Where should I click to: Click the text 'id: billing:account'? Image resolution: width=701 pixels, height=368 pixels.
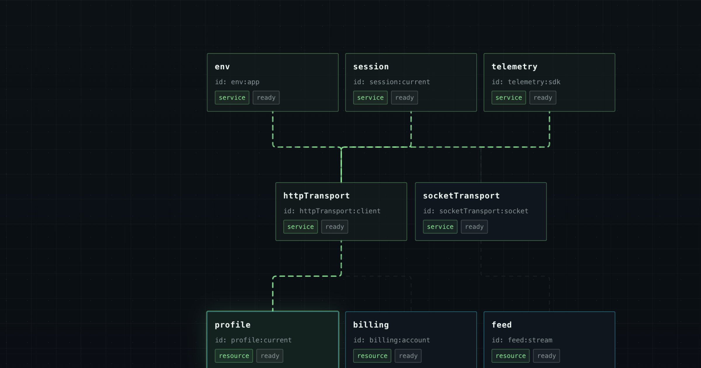392,340
